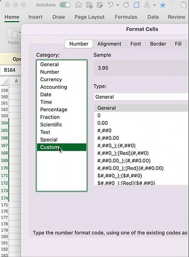Select the Number tab in Format Cells
This screenshot has height=257, width=189.
point(78,44)
